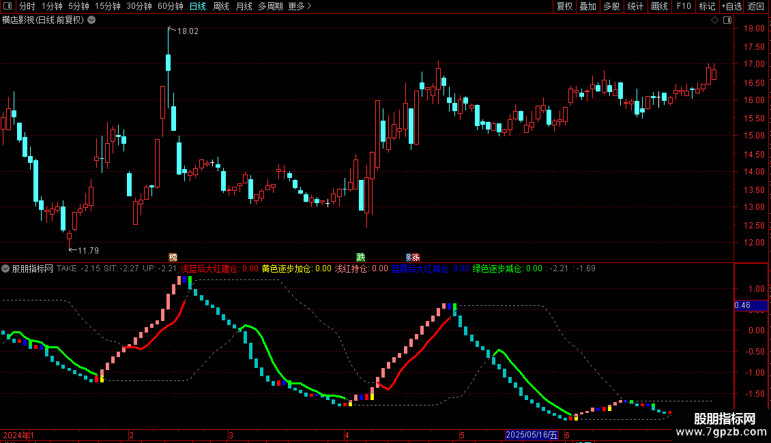Open 多股 multi-stock view
This screenshot has height=443, width=771.
611,6
